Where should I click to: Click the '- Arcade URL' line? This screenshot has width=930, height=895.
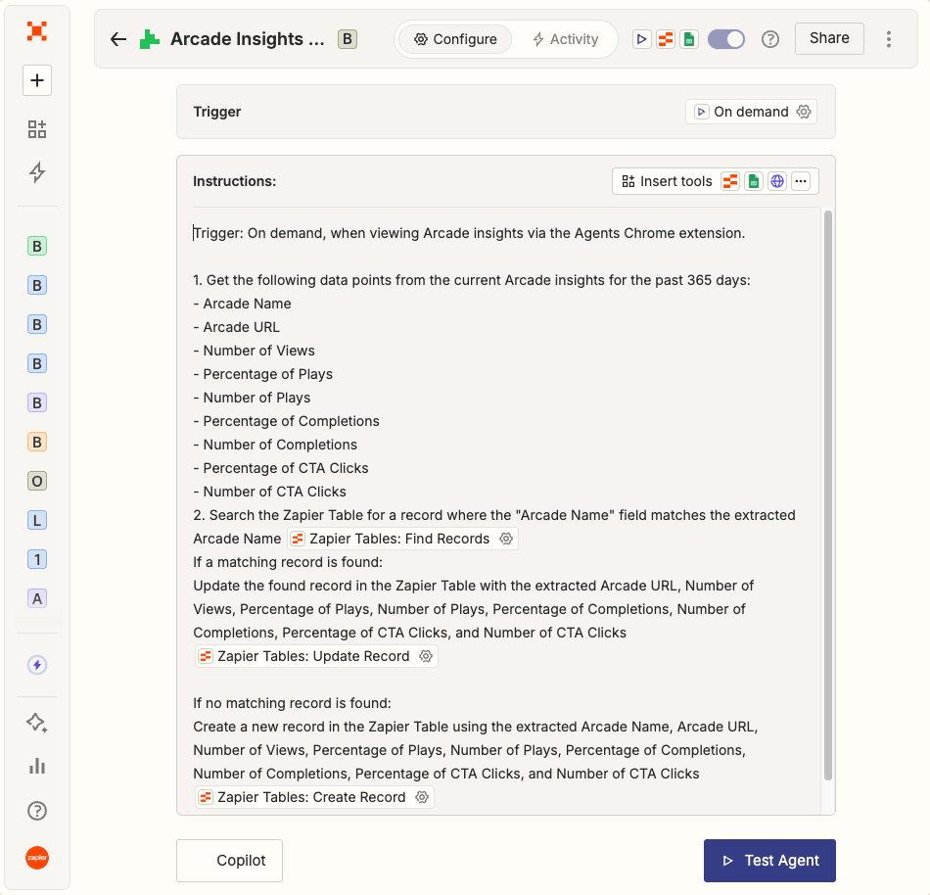[237, 327]
